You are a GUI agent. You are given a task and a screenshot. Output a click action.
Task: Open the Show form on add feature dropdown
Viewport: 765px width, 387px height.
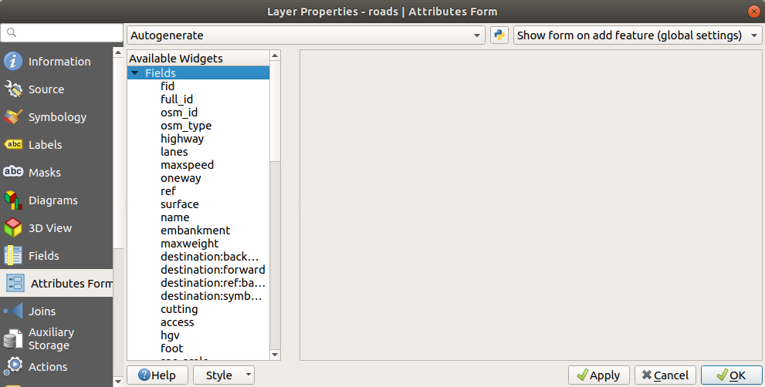click(x=637, y=35)
